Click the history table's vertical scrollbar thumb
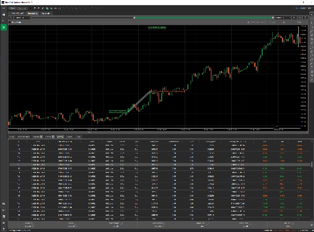Screen dimensions: 314x232 [311, 165]
